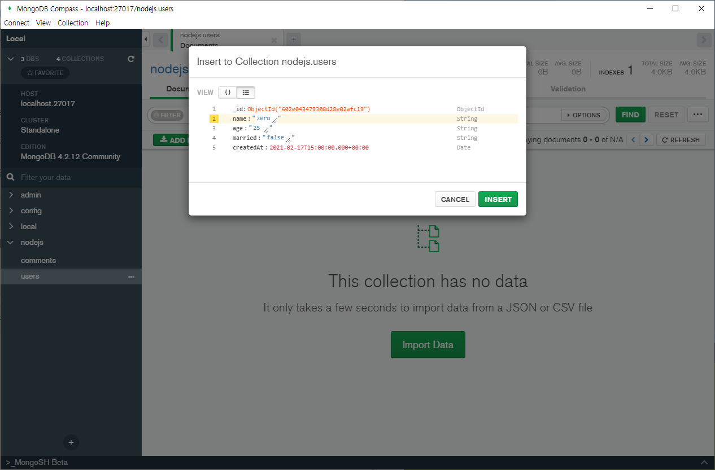715x470 pixels.
Task: Click line number 5 in document editor
Action: click(x=214, y=147)
